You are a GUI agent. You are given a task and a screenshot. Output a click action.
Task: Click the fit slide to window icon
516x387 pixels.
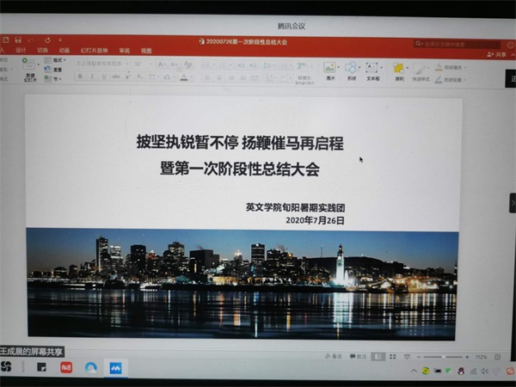coord(497,357)
